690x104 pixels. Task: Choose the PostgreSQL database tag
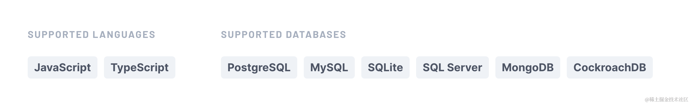(259, 67)
